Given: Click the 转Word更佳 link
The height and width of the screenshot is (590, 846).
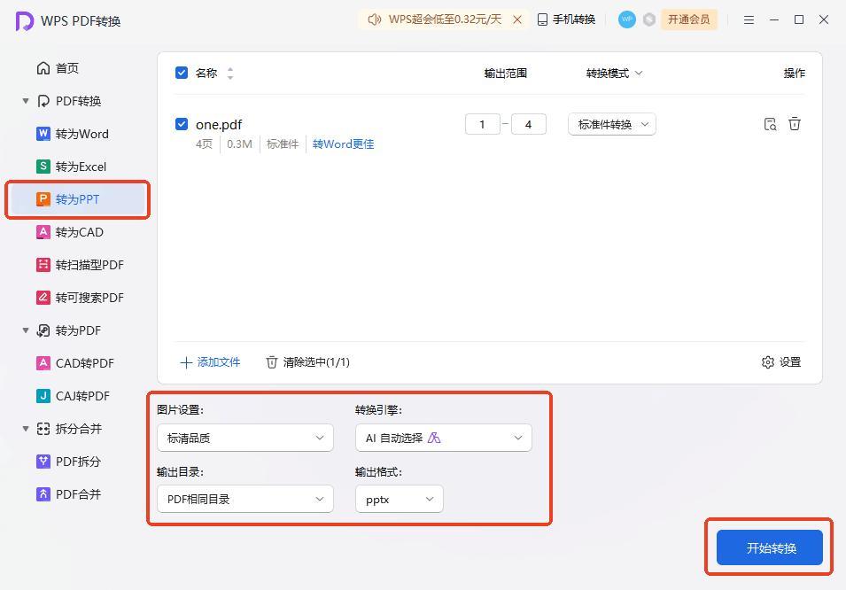Looking at the screenshot, I should pyautogui.click(x=343, y=144).
